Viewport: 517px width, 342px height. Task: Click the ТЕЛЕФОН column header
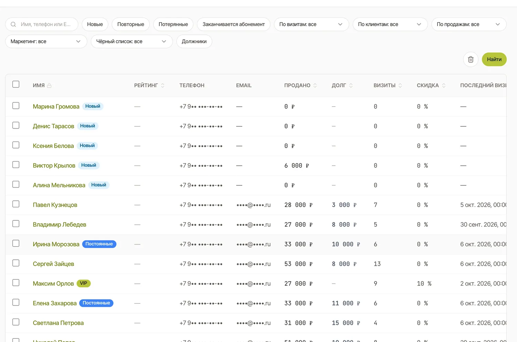(192, 85)
